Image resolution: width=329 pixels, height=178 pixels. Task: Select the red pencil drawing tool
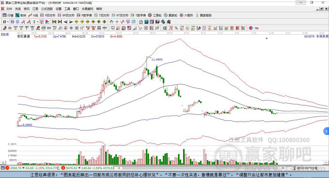4,28
